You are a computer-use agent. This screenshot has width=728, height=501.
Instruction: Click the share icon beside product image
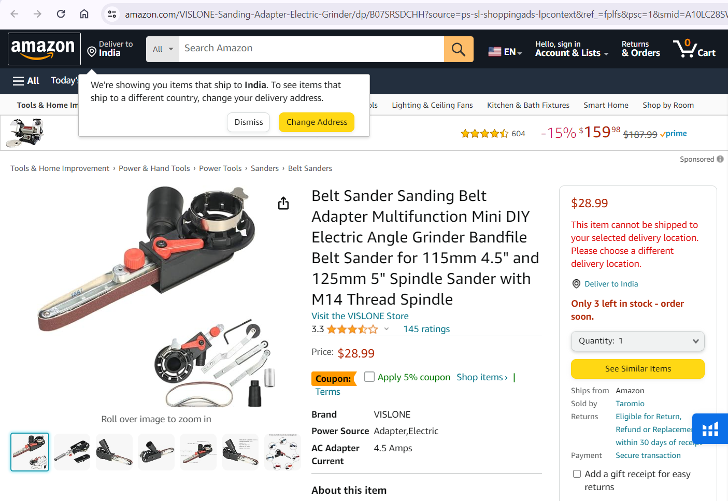coord(283,203)
